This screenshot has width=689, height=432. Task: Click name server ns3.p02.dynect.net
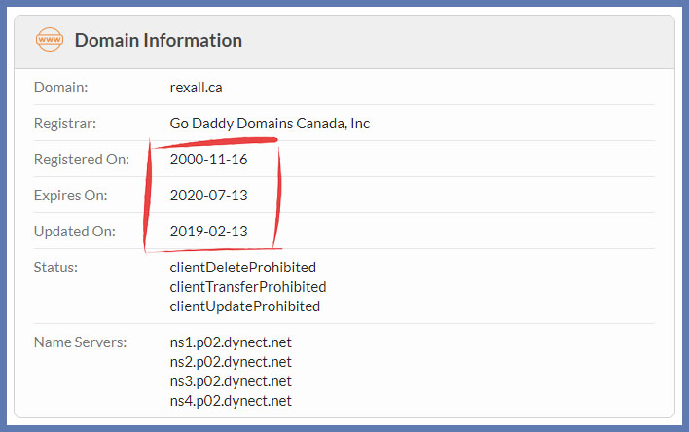pos(231,381)
